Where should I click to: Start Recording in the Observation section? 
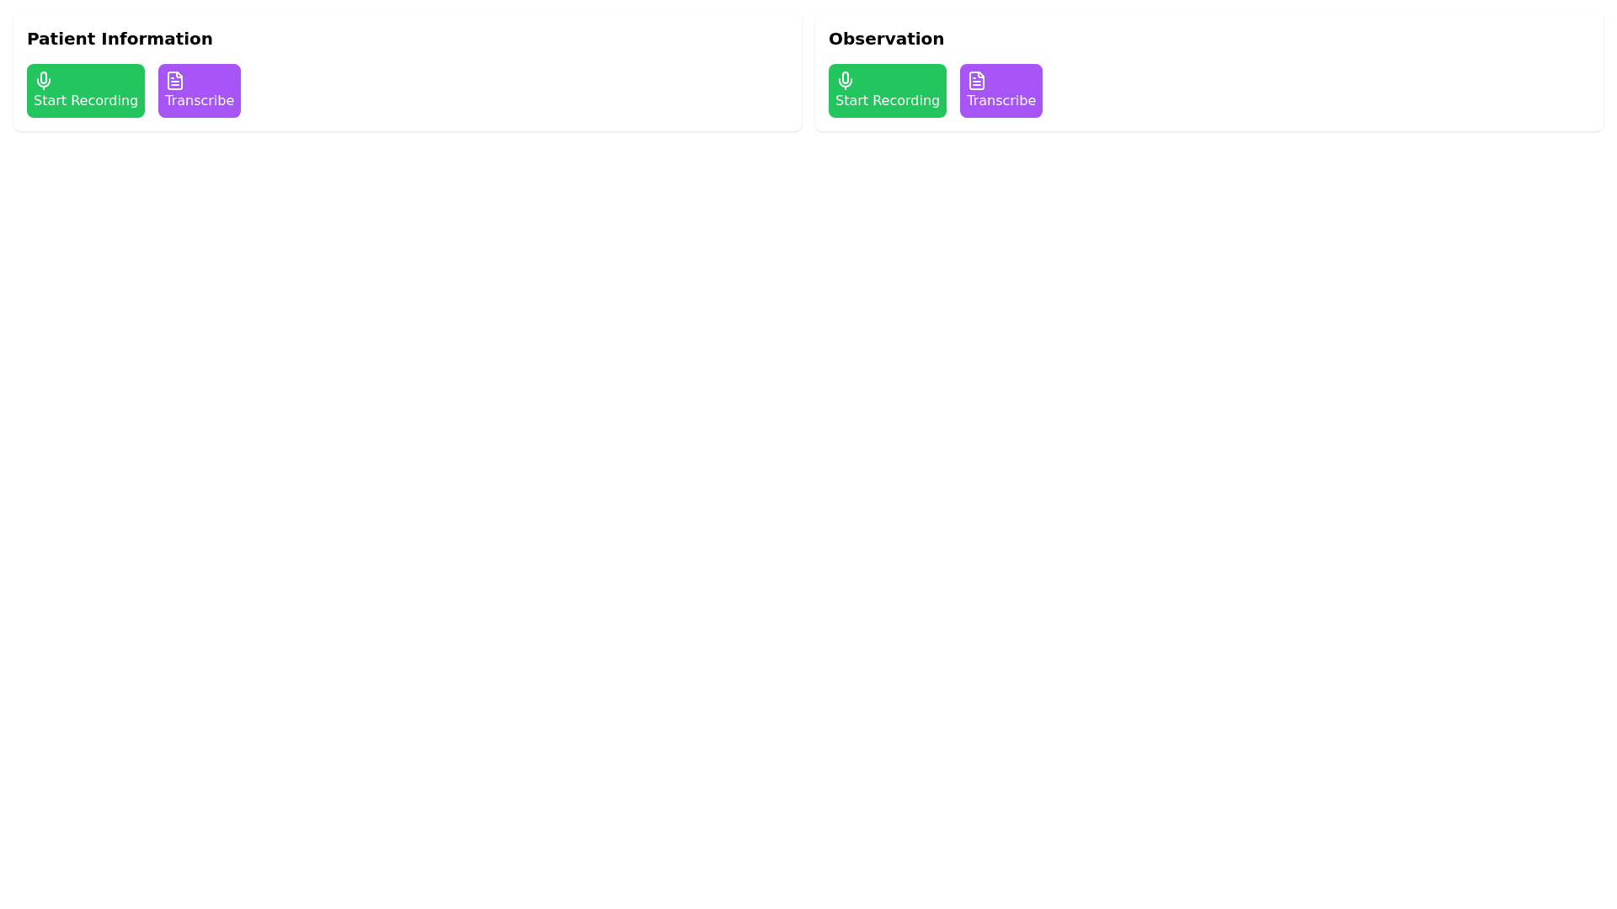point(888,91)
